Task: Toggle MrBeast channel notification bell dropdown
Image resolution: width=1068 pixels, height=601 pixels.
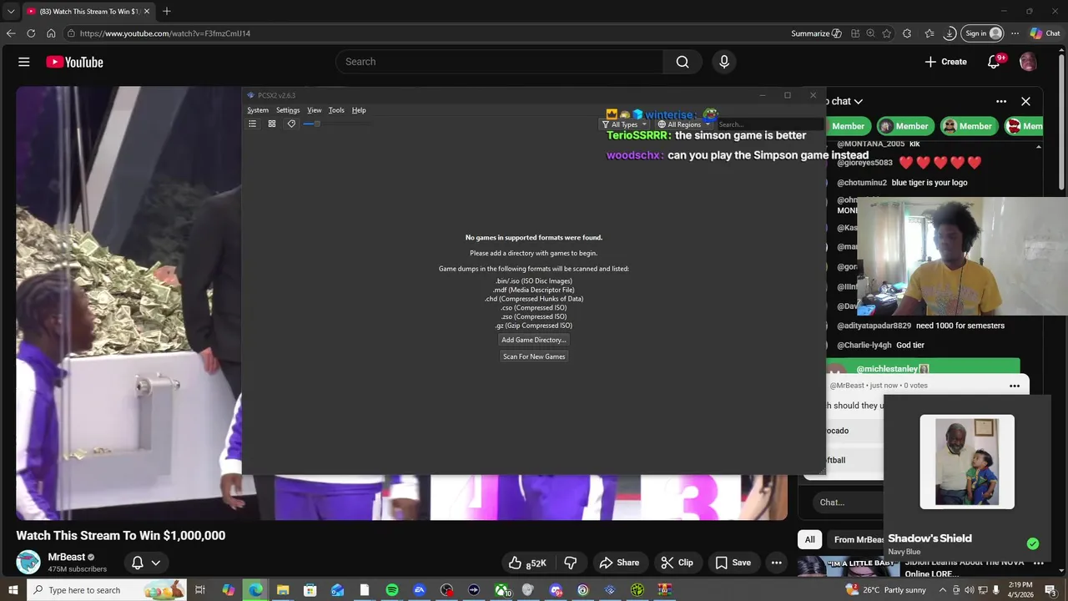Action: coord(146,563)
